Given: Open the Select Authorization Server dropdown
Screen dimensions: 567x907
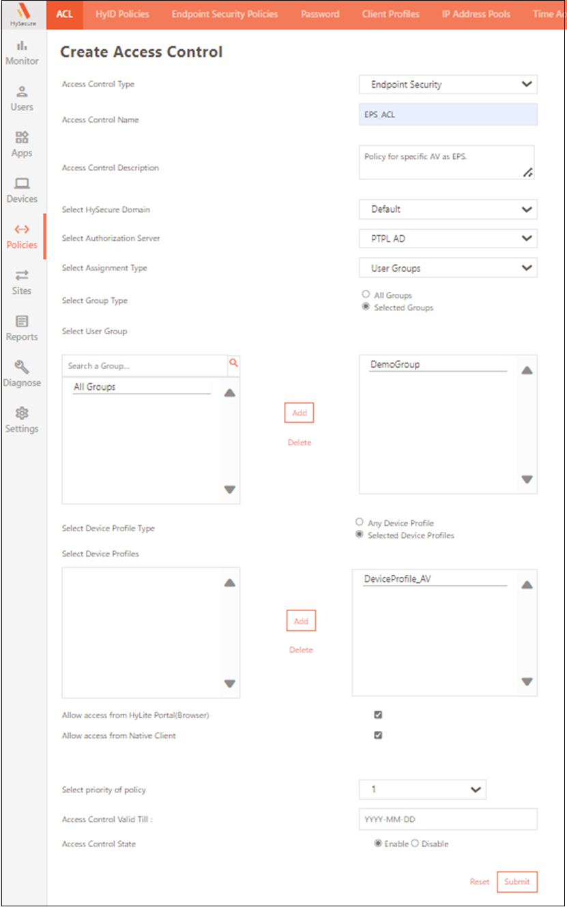Looking at the screenshot, I should point(448,239).
